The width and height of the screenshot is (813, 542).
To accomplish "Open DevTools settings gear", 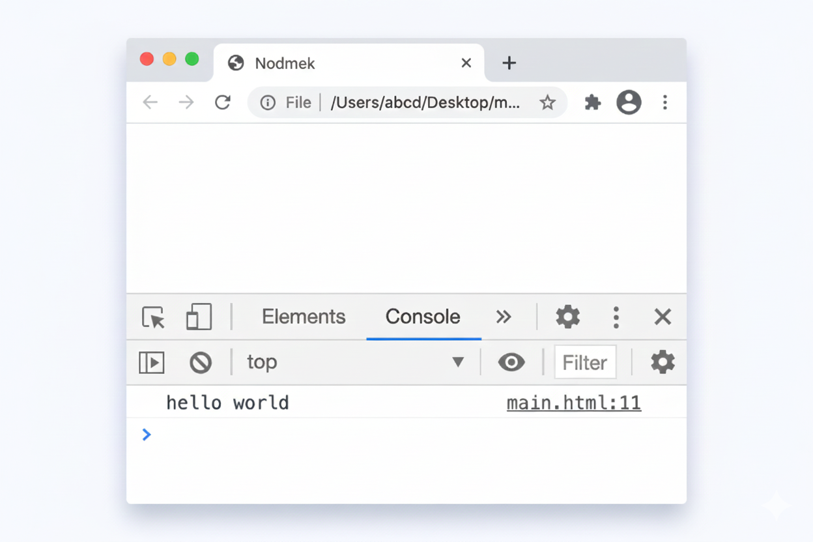I will click(567, 317).
